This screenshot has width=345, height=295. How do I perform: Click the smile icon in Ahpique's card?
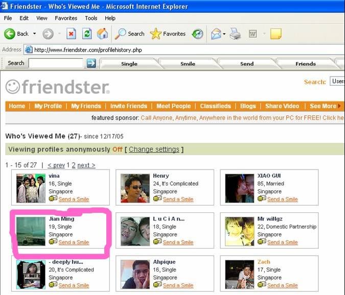(x=157, y=285)
